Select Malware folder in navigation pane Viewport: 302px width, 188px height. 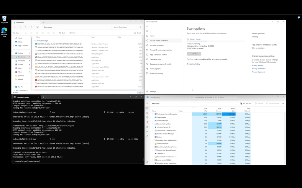tap(20, 79)
